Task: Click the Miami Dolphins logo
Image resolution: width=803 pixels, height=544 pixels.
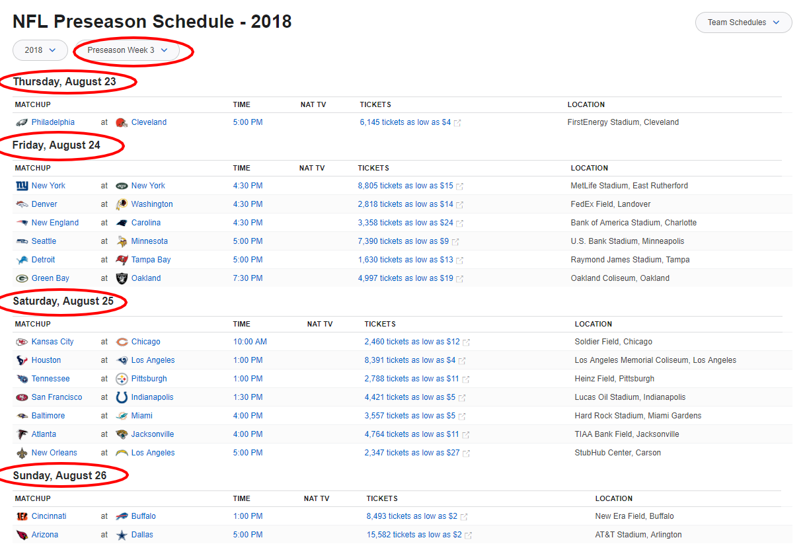Action: pyautogui.click(x=121, y=416)
